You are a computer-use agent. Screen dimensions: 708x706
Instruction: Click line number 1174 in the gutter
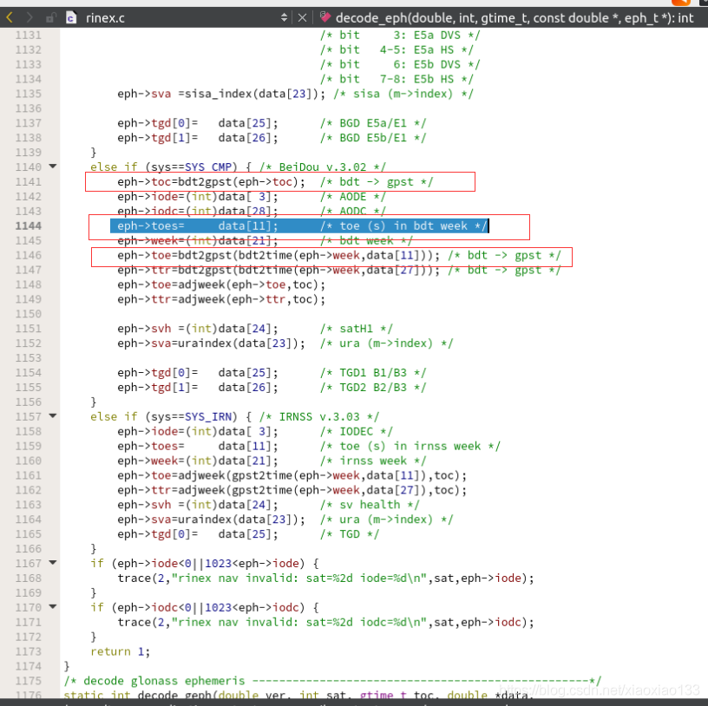pyautogui.click(x=29, y=666)
